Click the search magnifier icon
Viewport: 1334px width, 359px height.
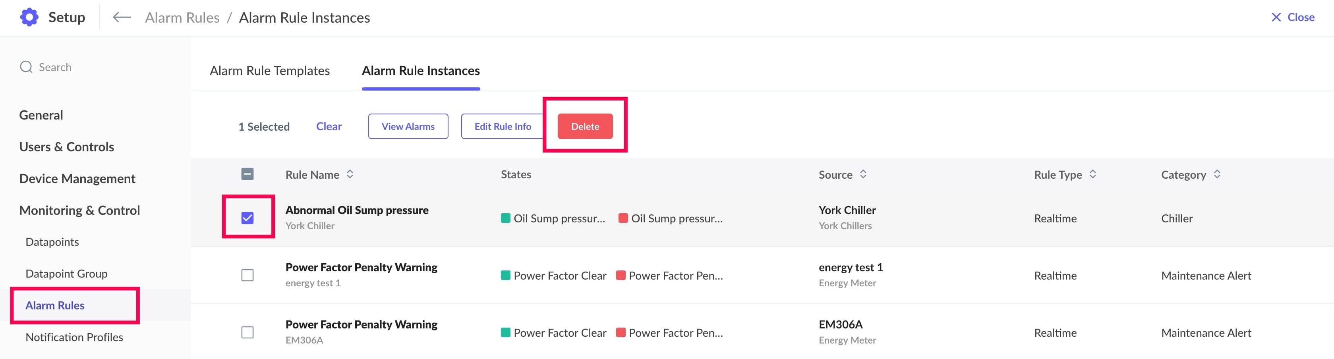[x=26, y=67]
